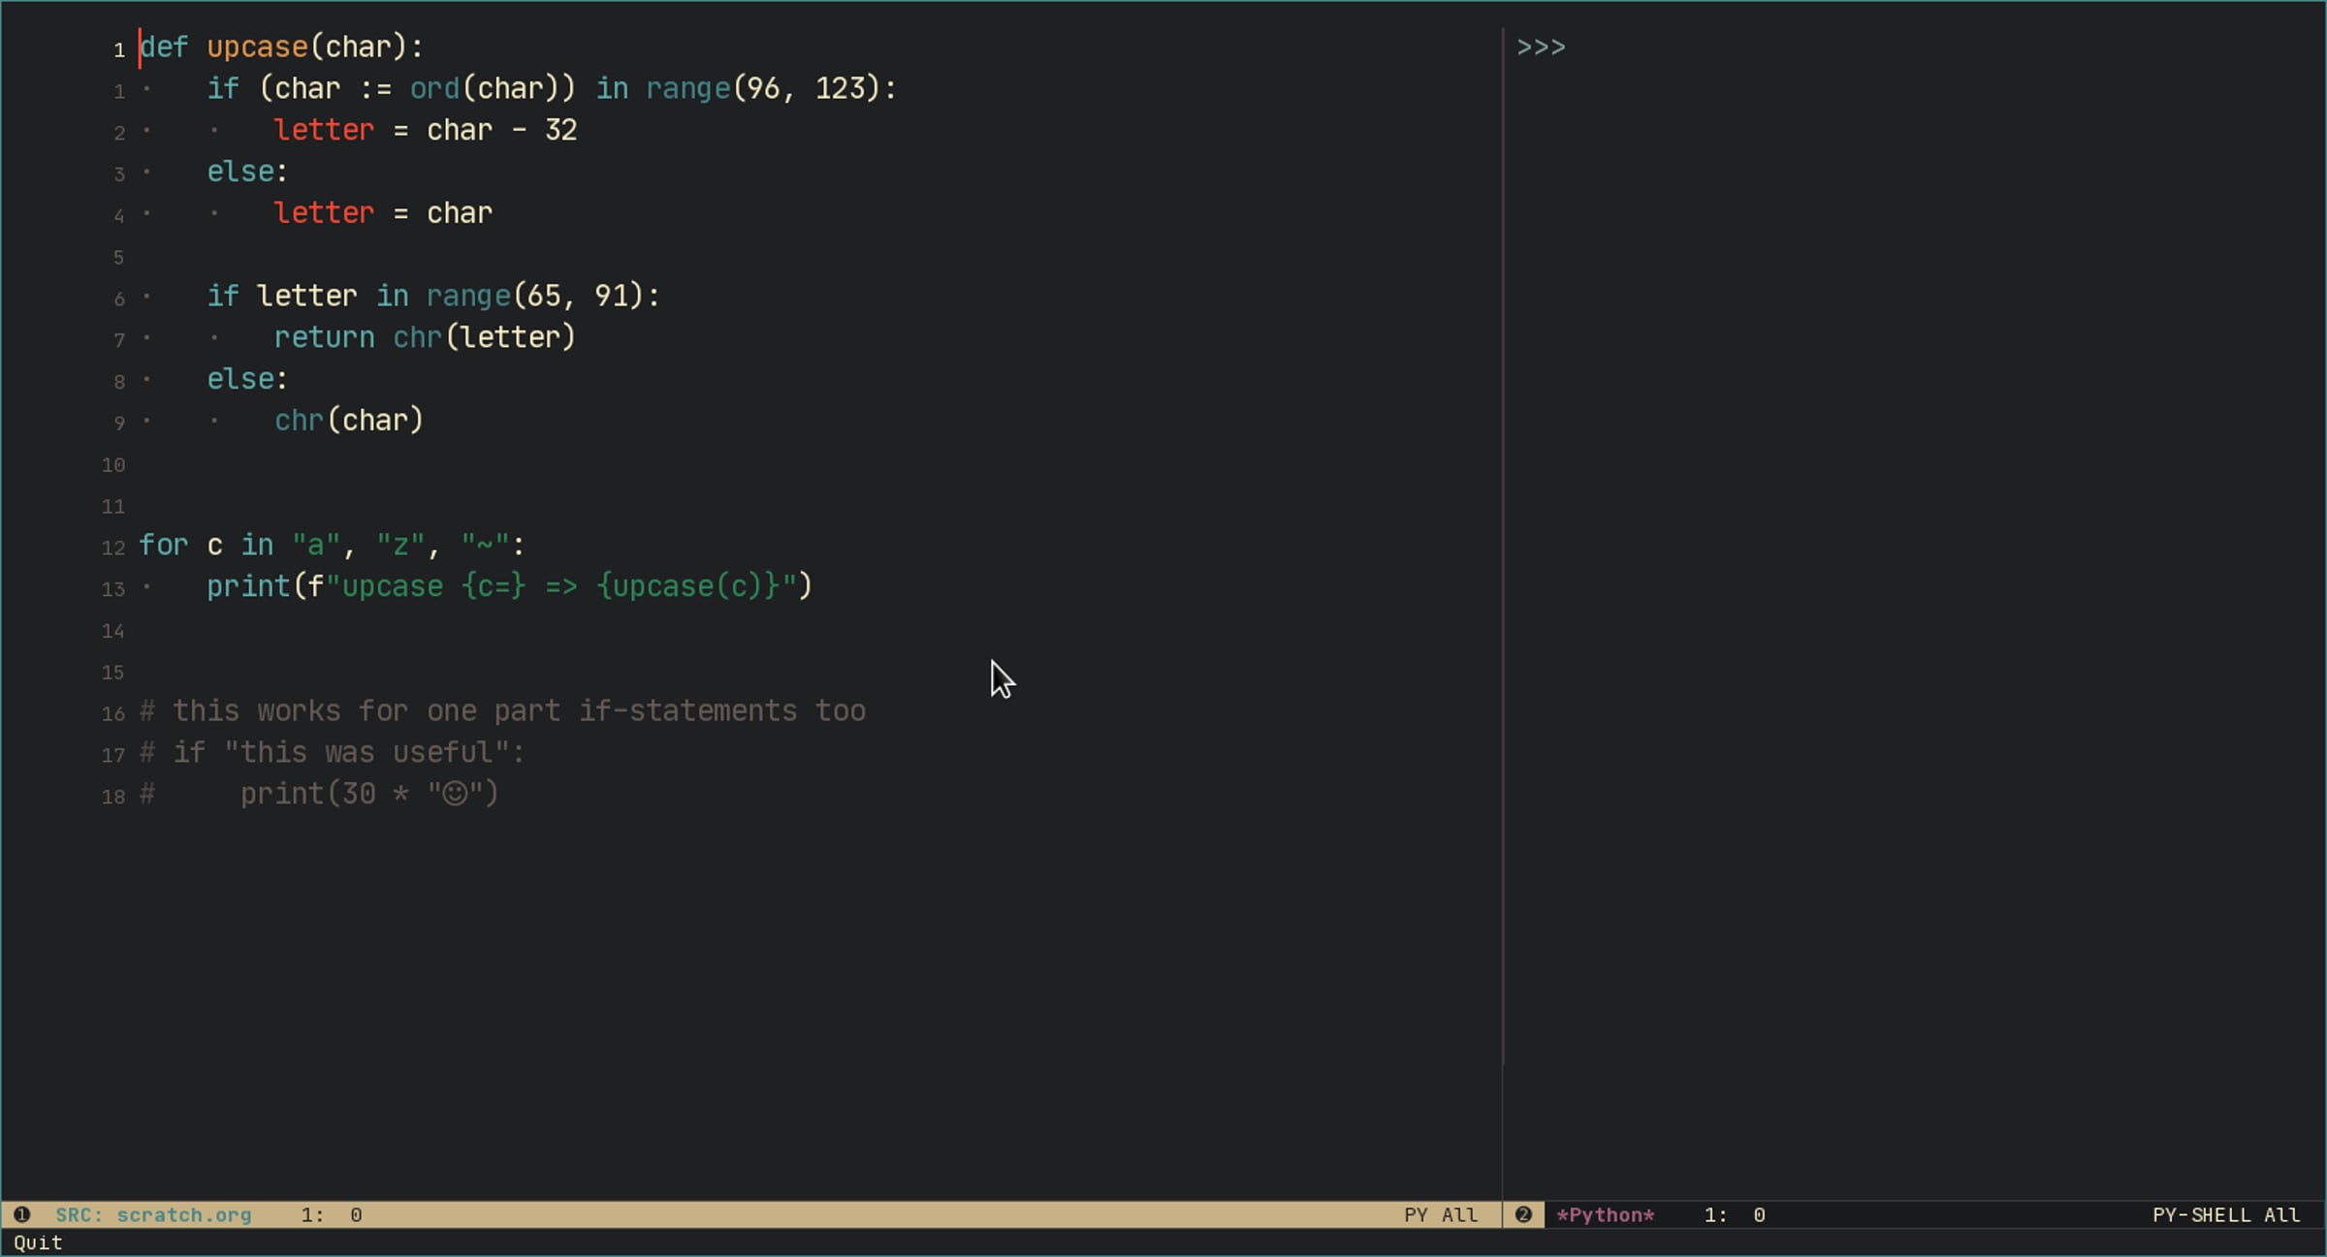The width and height of the screenshot is (2327, 1257).
Task: Click 'All' scroll indicator in source modeline
Action: click(x=1459, y=1214)
